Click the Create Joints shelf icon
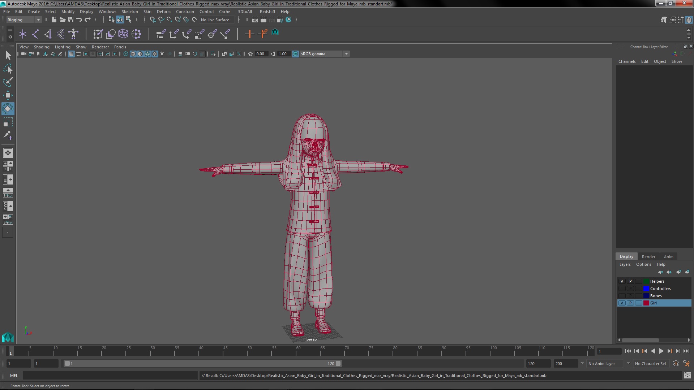694x390 pixels. [x=35, y=34]
